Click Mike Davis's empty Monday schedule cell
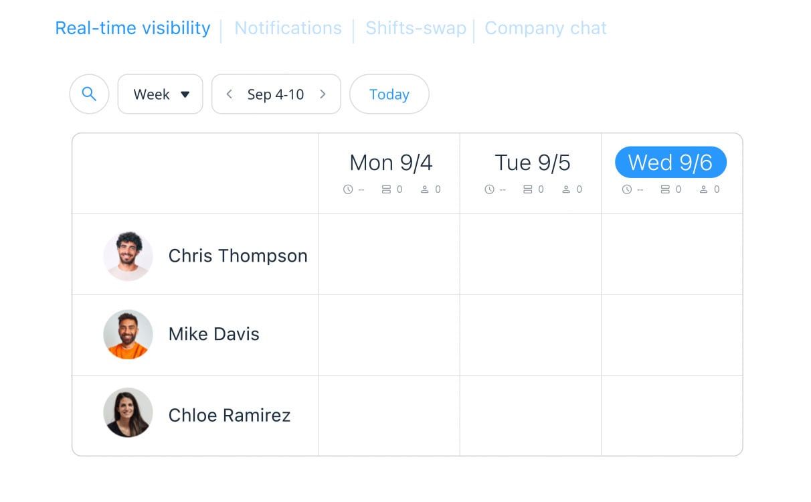The height and width of the screenshot is (502, 811). click(389, 335)
